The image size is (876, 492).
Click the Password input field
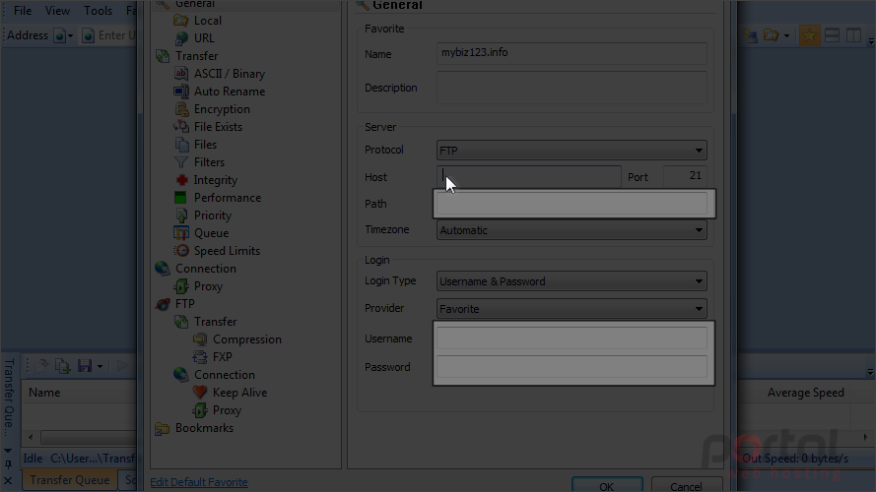click(x=572, y=367)
